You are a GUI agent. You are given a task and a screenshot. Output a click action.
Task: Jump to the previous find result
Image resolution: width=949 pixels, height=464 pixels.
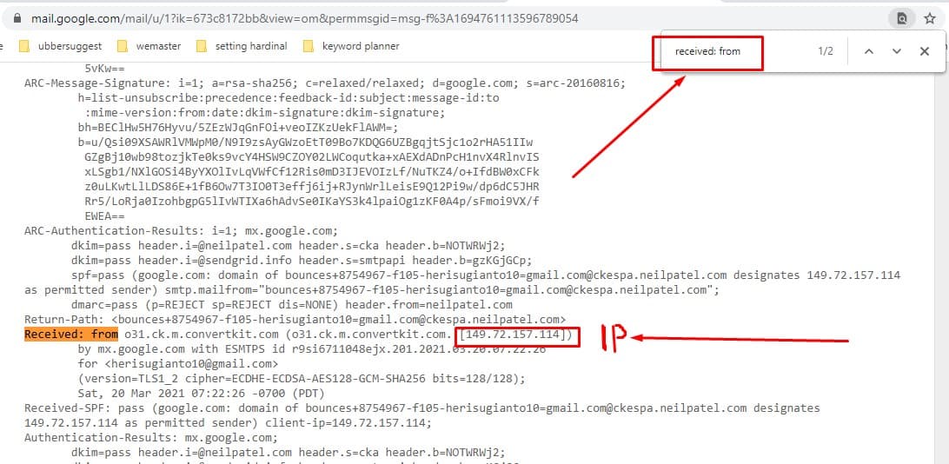point(868,51)
